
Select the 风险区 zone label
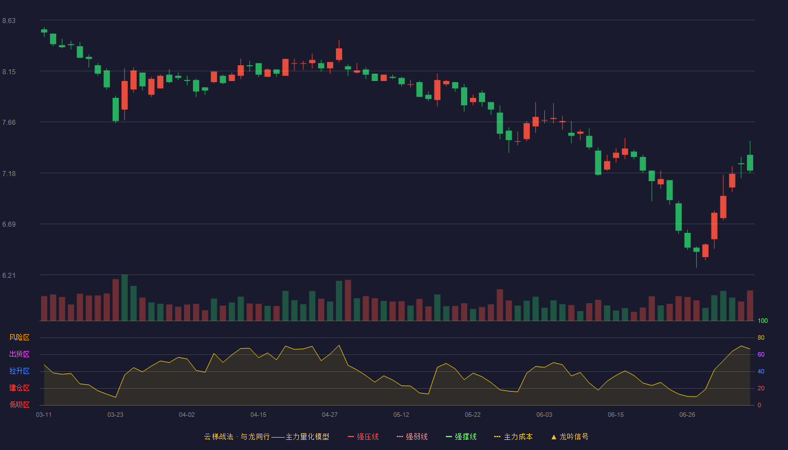tap(19, 337)
